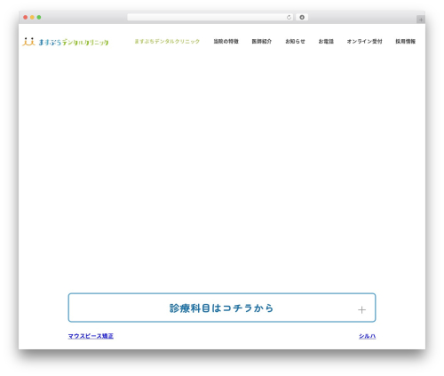Follow the シルハ link
Screen dimensions: 444x376
[x=368, y=336]
